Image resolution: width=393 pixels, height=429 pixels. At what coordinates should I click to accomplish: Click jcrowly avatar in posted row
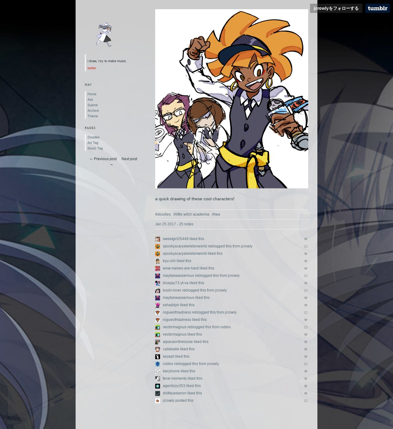pos(158,401)
